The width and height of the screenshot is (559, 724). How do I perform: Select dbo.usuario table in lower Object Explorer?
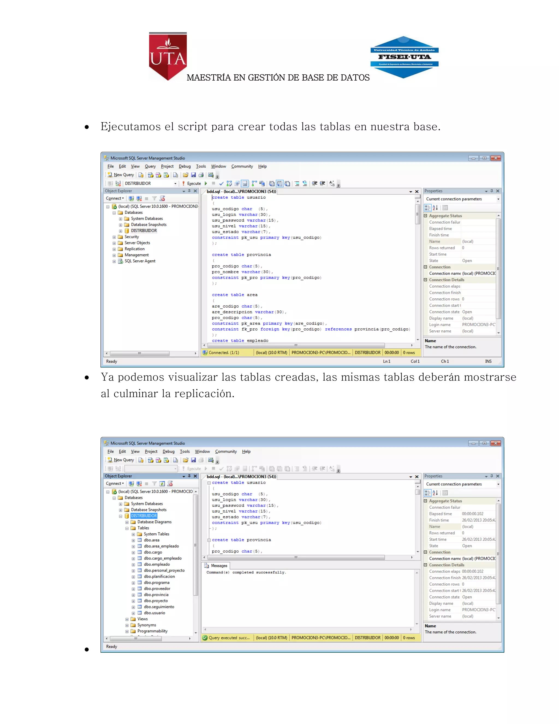(154, 613)
